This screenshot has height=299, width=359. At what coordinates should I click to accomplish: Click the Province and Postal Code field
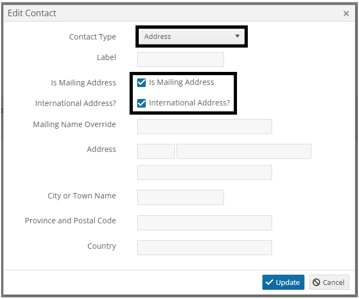pos(205,223)
